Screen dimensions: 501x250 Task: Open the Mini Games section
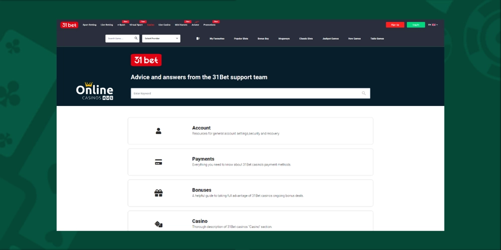click(181, 25)
